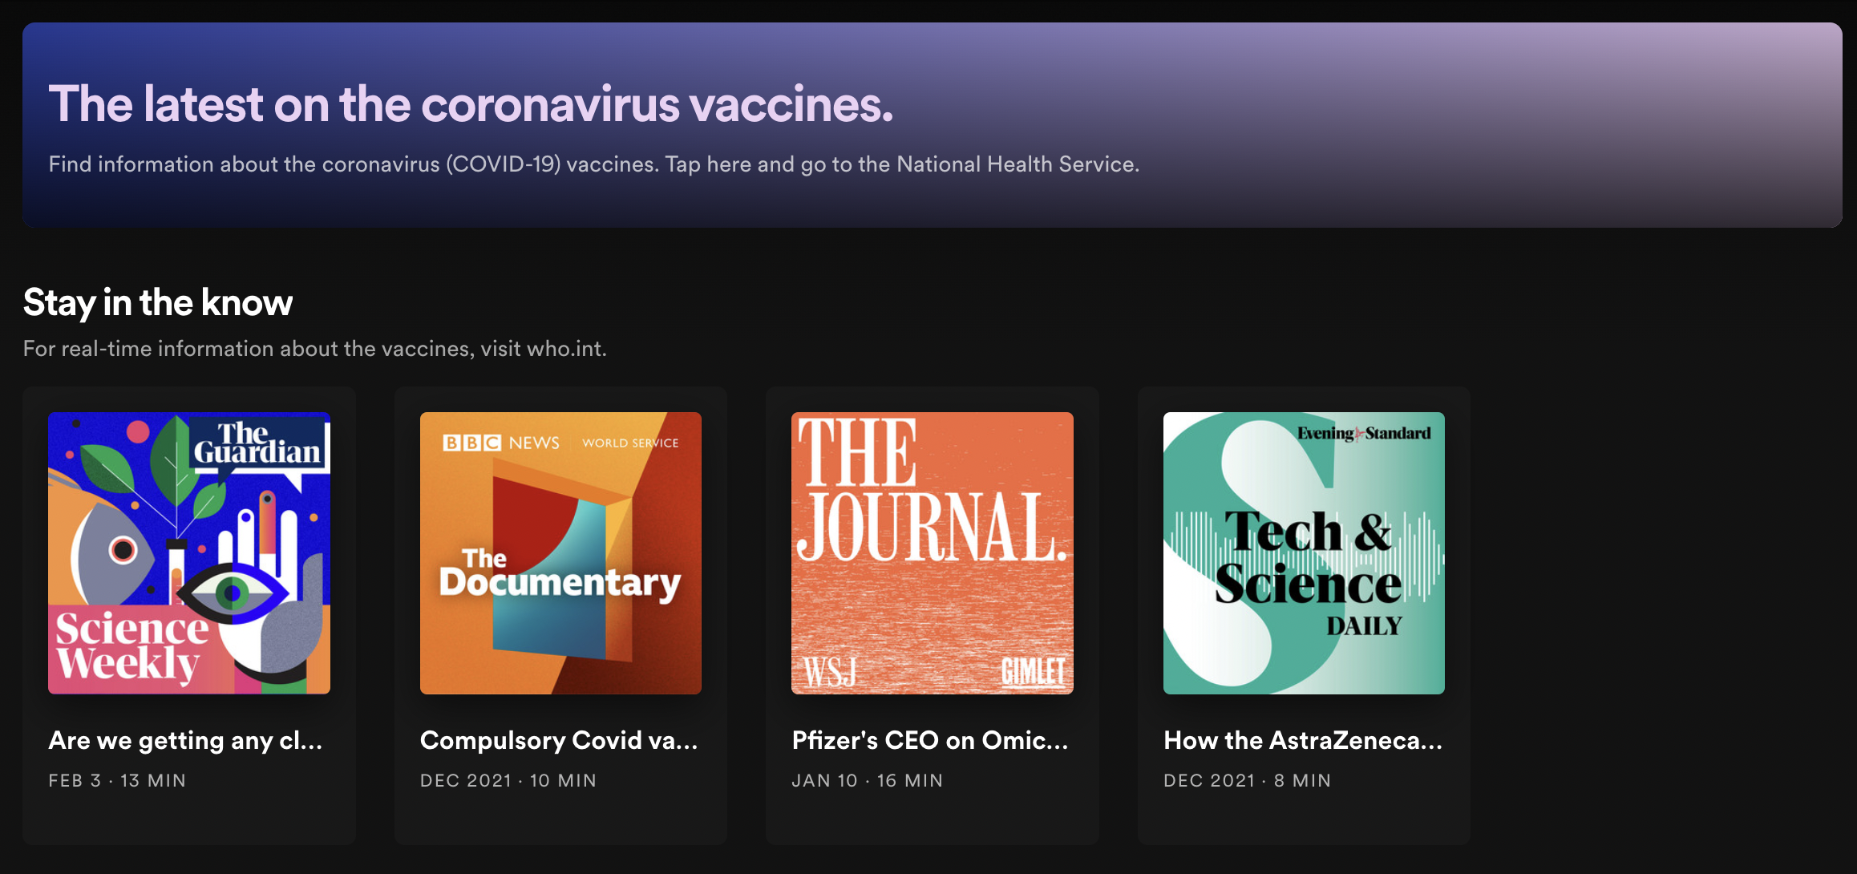Select the 'Stay in the know' heading
The image size is (1857, 874).
158,303
